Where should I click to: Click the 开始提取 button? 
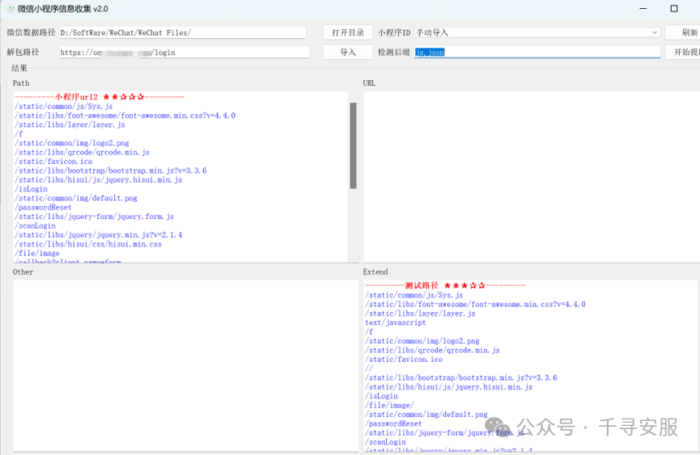pyautogui.click(x=684, y=53)
